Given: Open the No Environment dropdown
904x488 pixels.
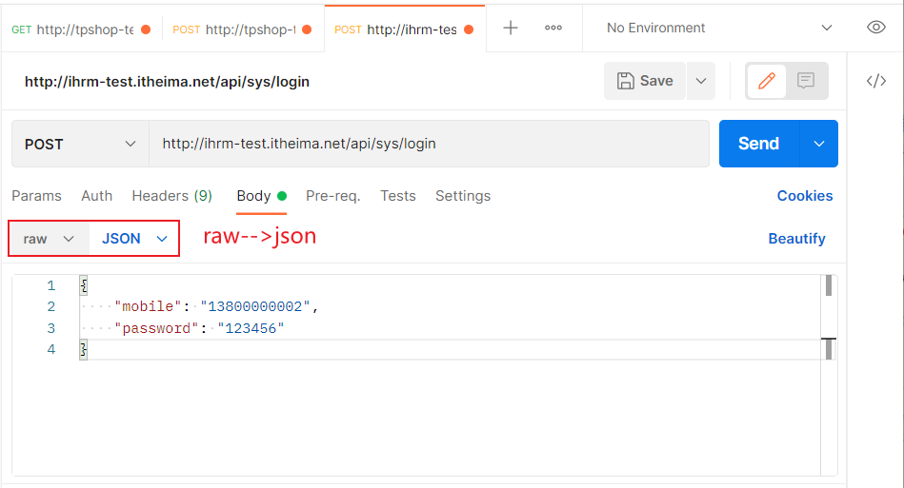Looking at the screenshot, I should click(x=719, y=28).
